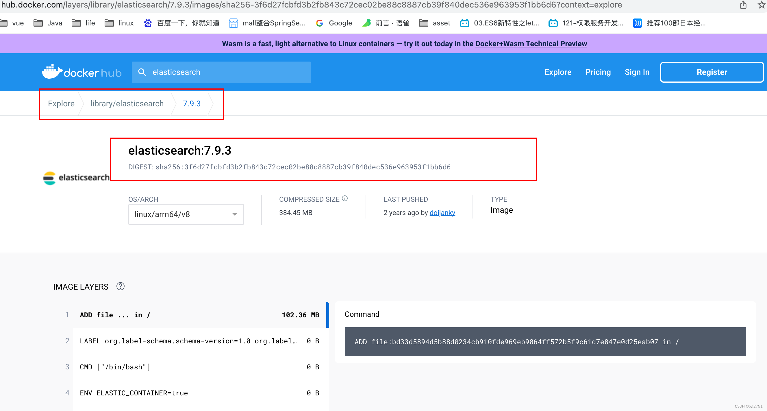Open the Java bookmarks folder

click(x=48, y=23)
